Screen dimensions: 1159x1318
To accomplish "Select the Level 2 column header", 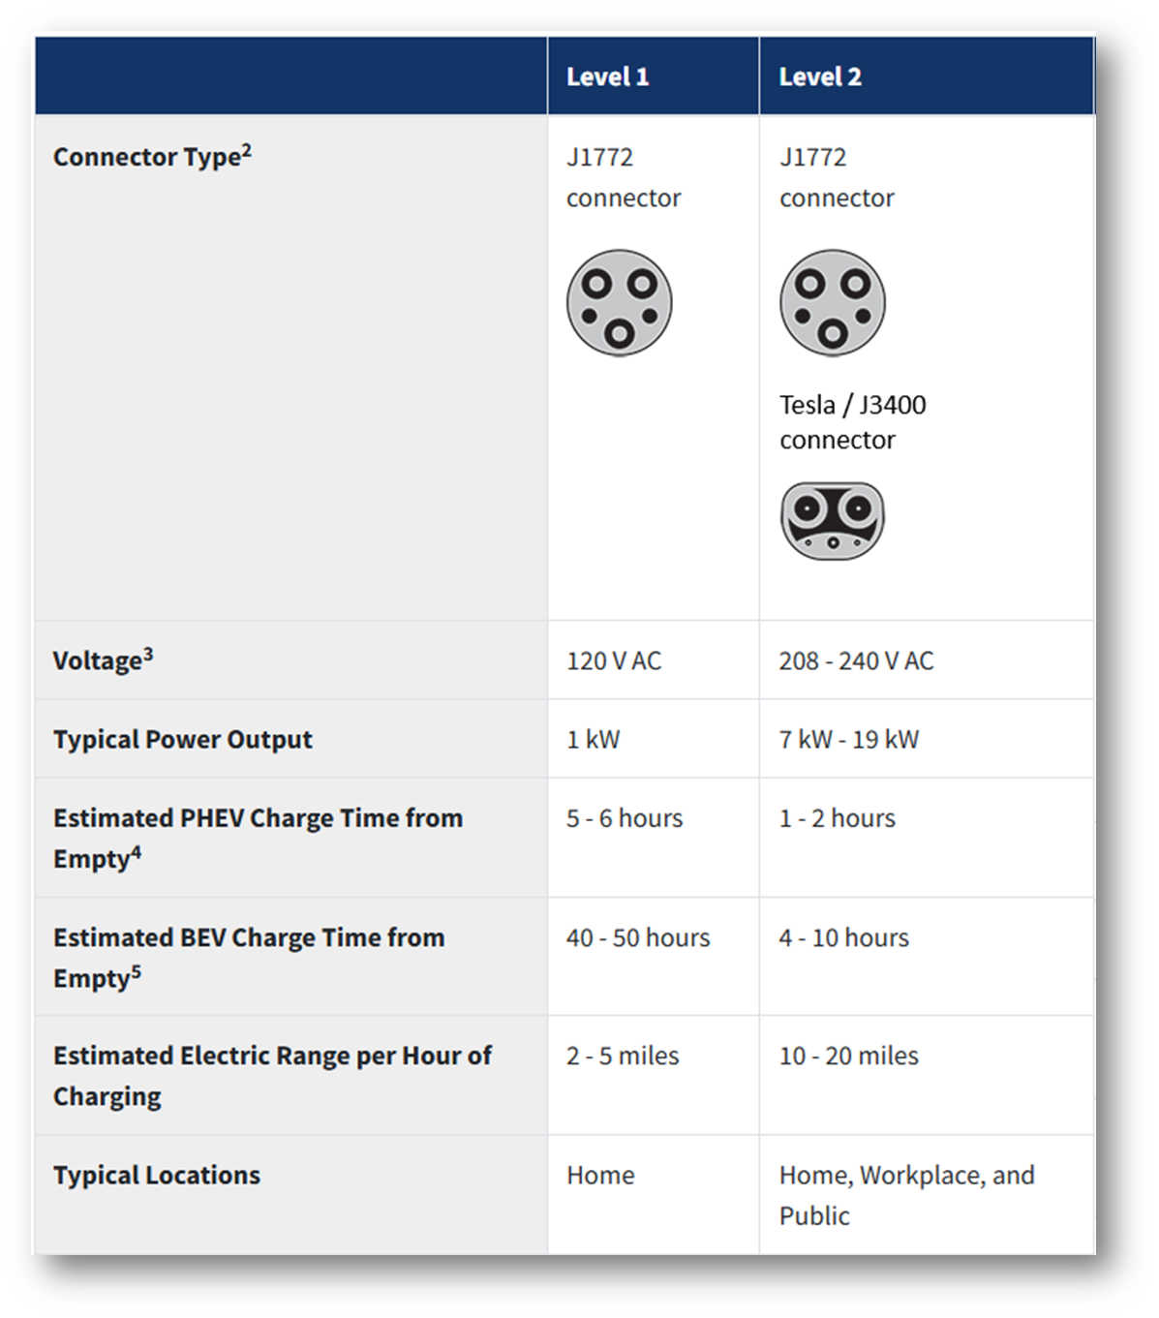I will [820, 77].
